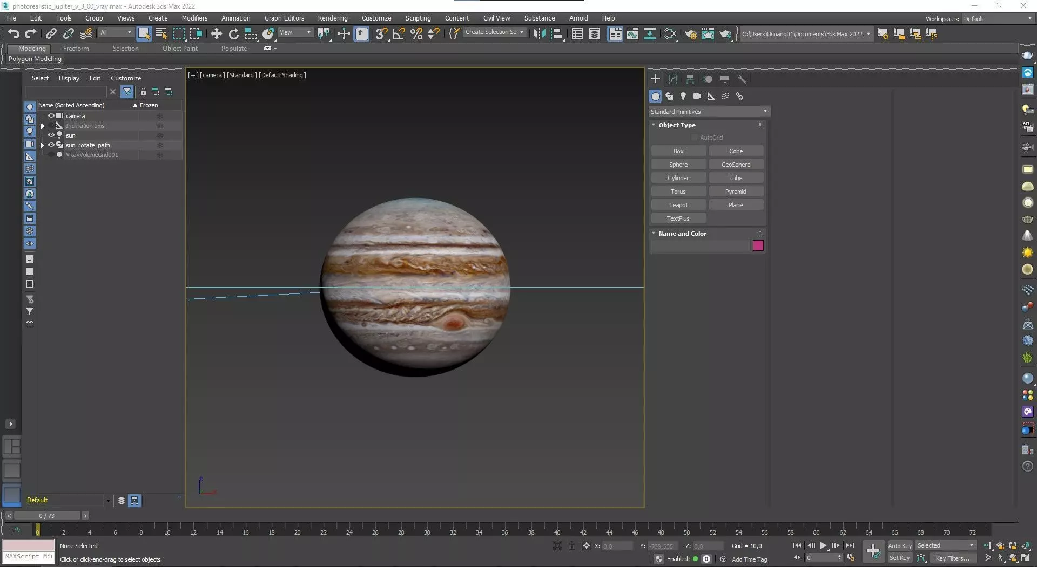
Task: Switch to Freeform ribbon tab
Action: click(76, 49)
